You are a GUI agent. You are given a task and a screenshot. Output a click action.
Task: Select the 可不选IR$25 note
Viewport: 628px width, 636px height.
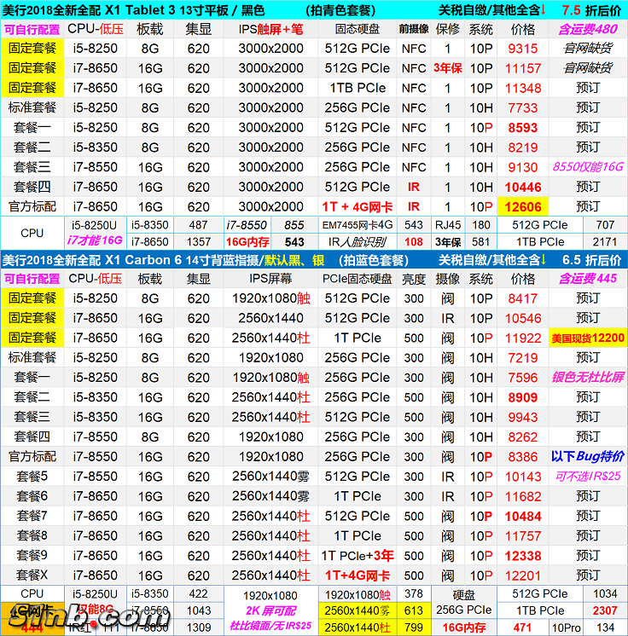[587, 477]
